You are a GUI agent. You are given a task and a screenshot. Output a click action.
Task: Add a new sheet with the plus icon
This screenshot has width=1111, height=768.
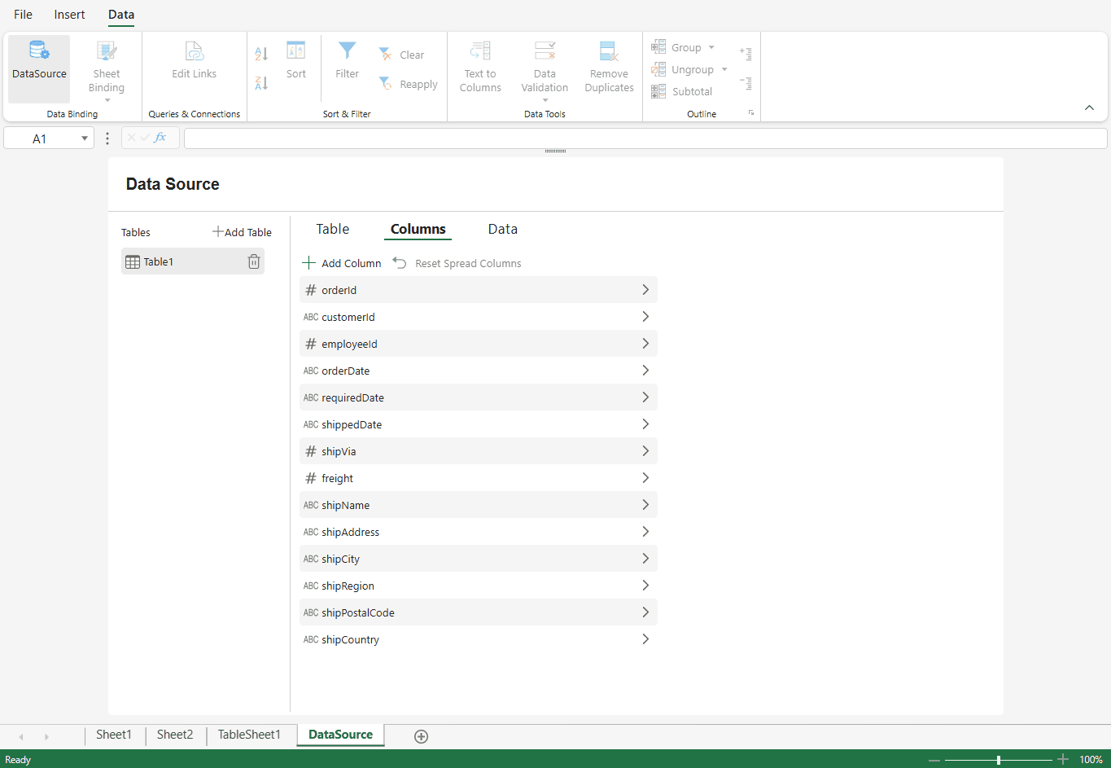tap(421, 736)
